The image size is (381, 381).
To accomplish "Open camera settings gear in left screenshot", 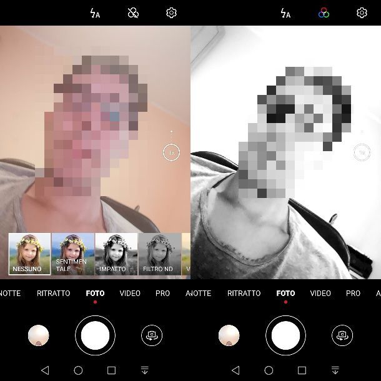I will point(171,12).
